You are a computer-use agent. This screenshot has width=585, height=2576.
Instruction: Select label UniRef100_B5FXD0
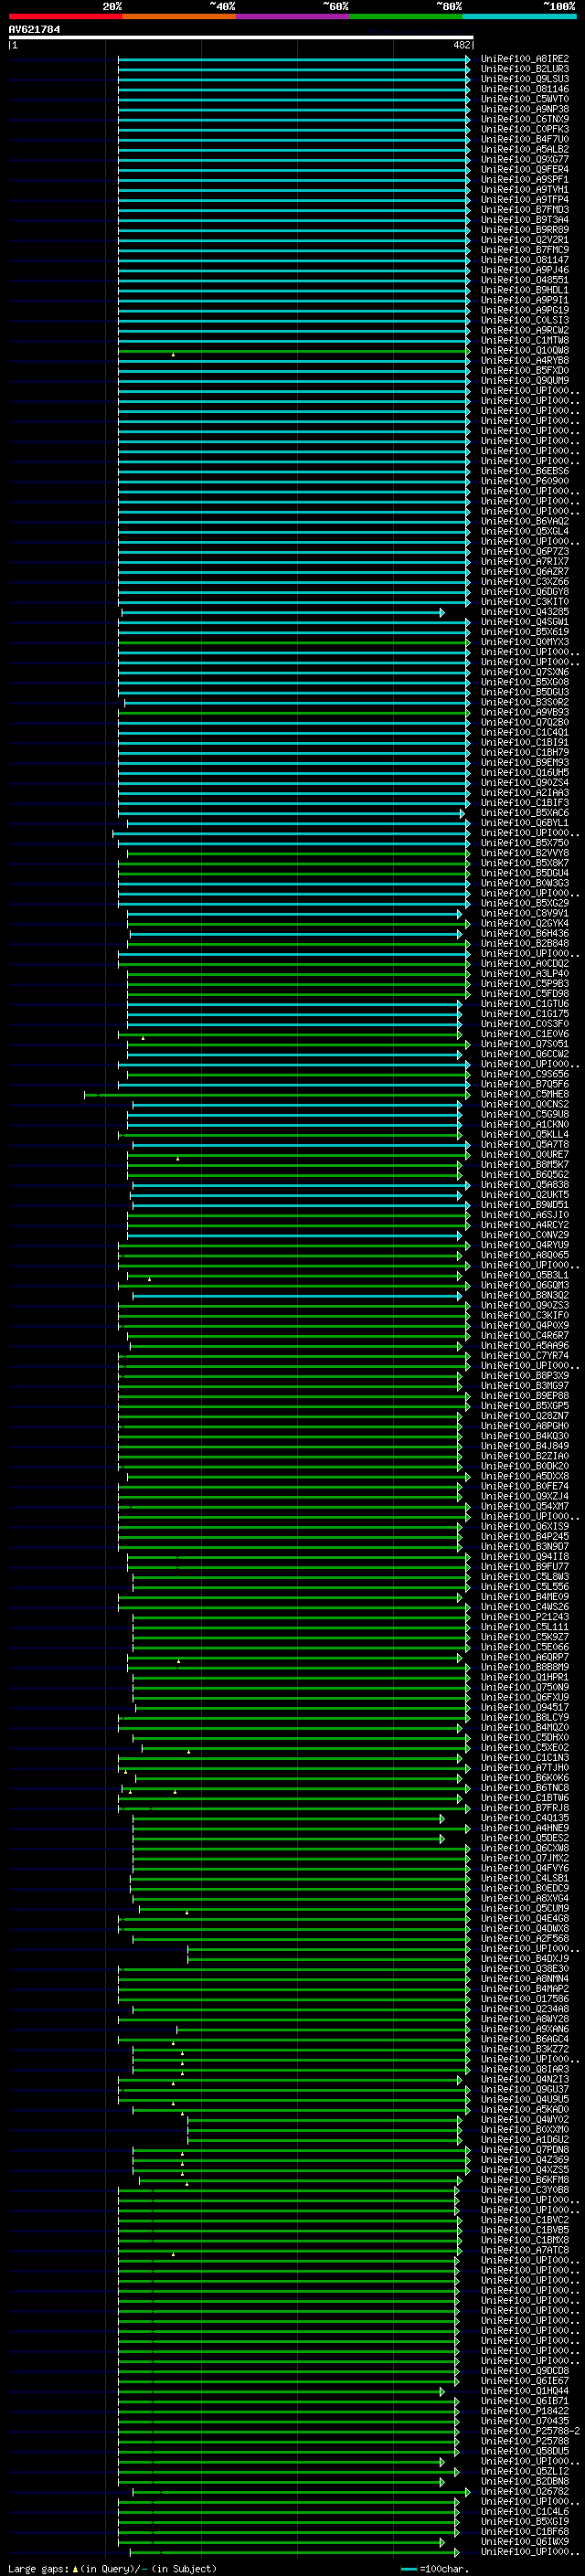[x=525, y=371]
